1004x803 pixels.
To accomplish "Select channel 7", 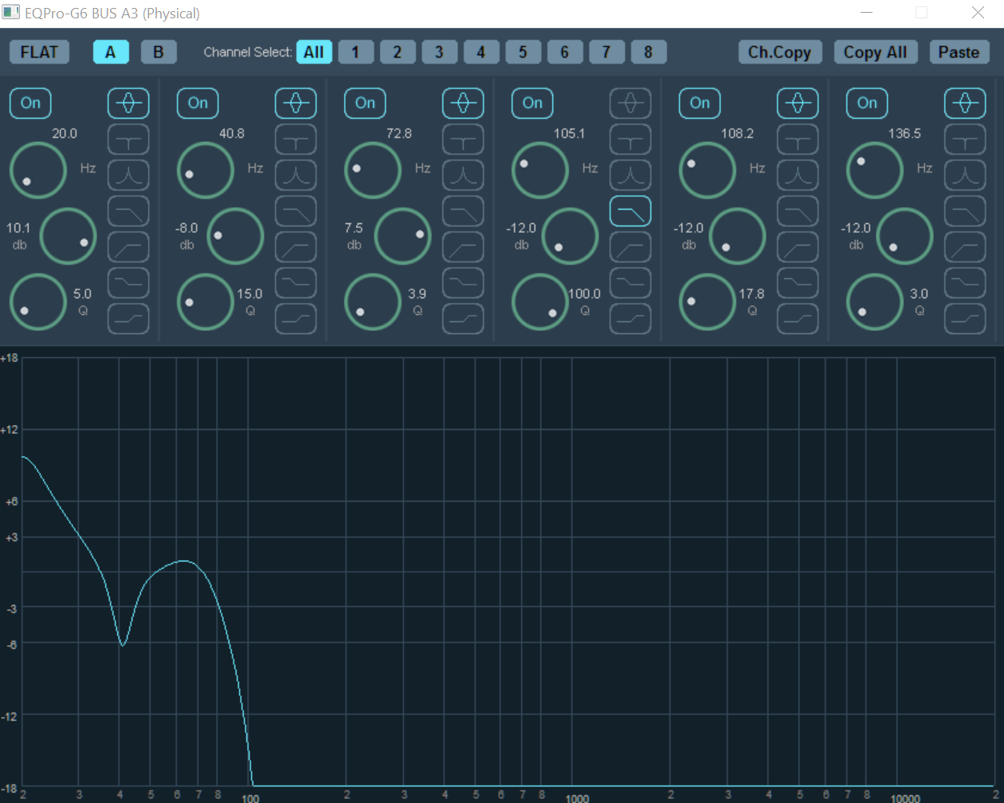I will 606,52.
